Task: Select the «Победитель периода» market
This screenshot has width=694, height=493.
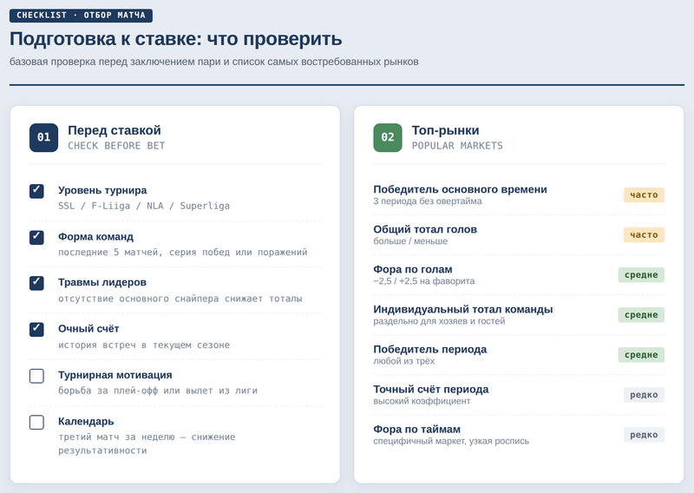Action: pyautogui.click(x=519, y=354)
